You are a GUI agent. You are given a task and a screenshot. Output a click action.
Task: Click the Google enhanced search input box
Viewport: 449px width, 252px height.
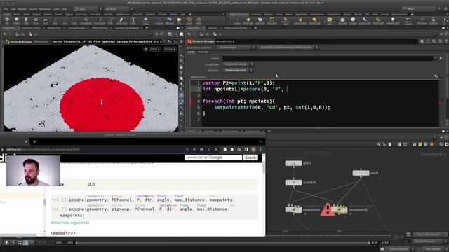click(x=213, y=157)
